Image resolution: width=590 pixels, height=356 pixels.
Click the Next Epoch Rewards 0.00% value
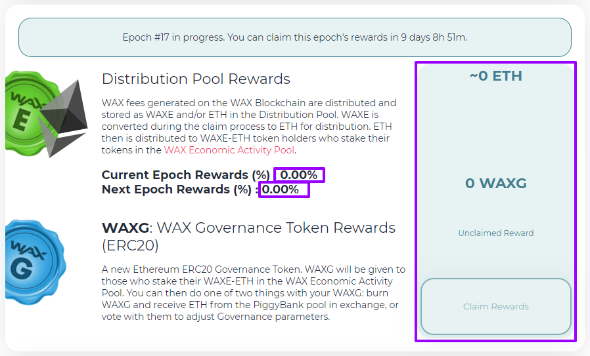[284, 189]
